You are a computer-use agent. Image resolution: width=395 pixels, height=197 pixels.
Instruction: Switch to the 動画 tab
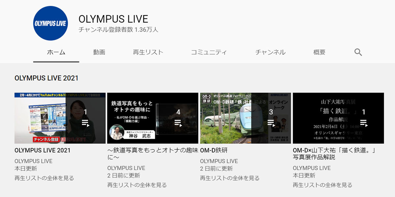99,52
